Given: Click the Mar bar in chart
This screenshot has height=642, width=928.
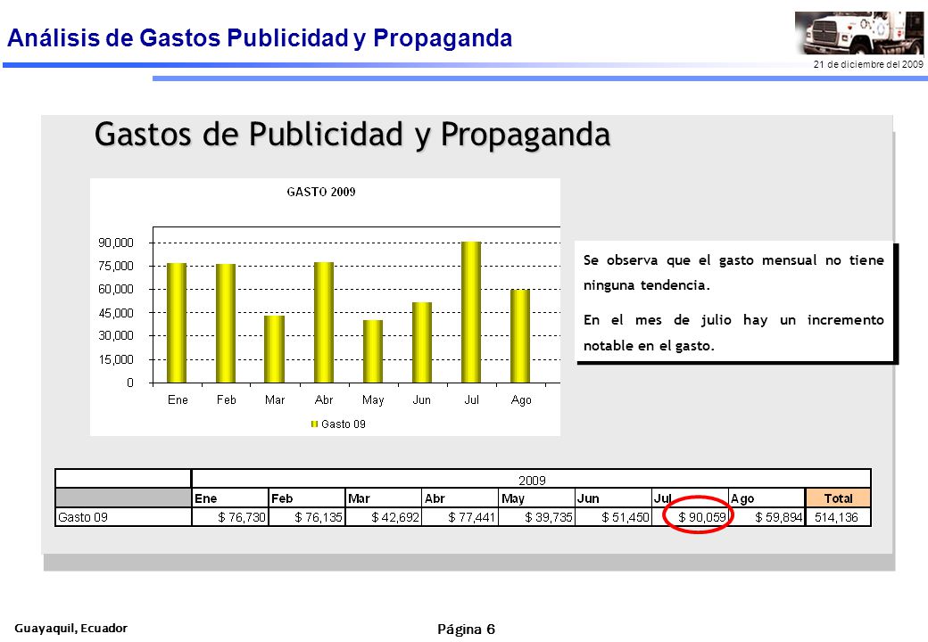Looking at the screenshot, I should (275, 350).
